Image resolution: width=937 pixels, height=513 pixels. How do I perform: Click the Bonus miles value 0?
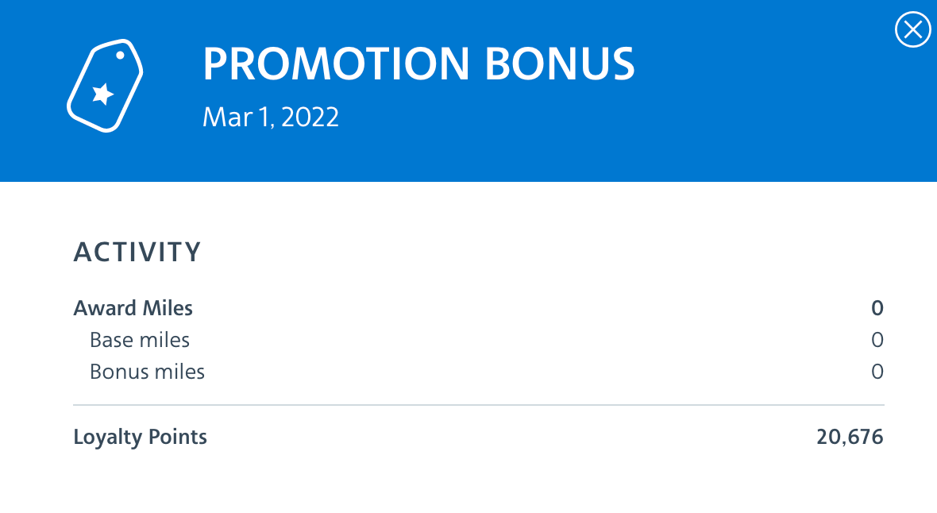coord(877,372)
